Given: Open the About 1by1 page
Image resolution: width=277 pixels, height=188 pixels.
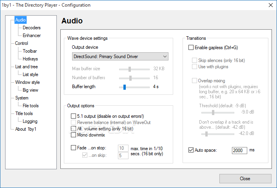Looking at the screenshot, I should coord(25,129).
